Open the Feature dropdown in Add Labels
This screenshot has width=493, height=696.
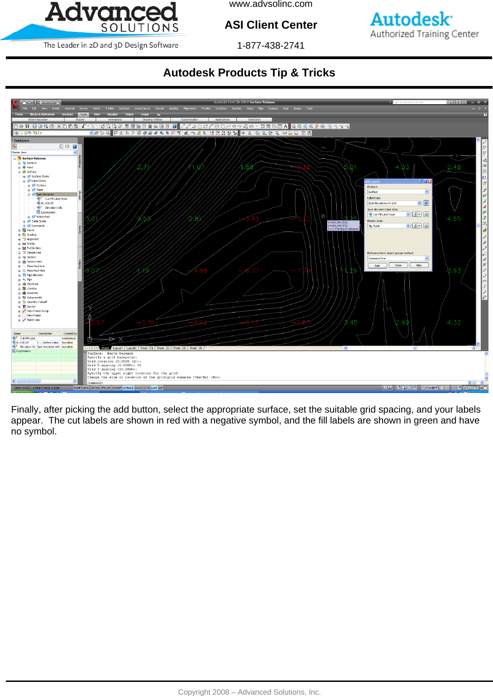pyautogui.click(x=427, y=192)
